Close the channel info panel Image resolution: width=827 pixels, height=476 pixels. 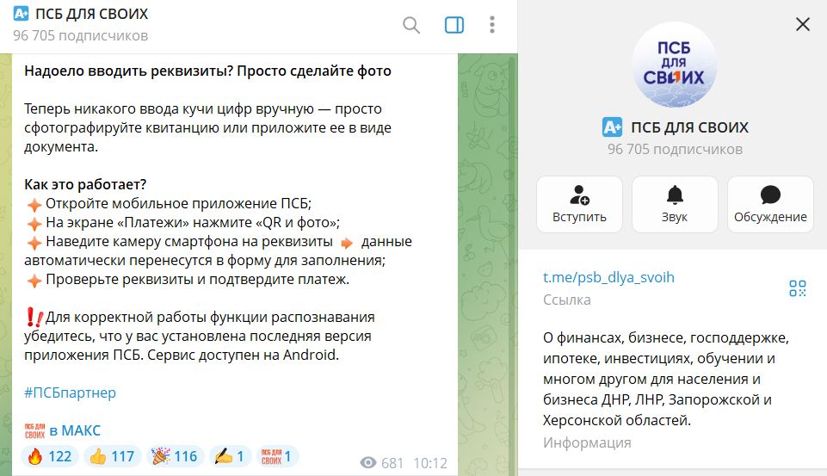click(803, 24)
